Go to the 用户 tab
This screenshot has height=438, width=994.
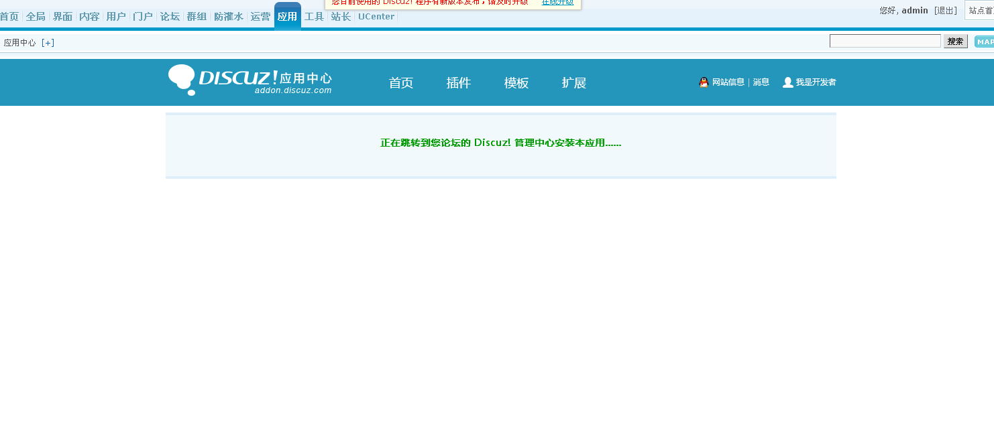116,17
